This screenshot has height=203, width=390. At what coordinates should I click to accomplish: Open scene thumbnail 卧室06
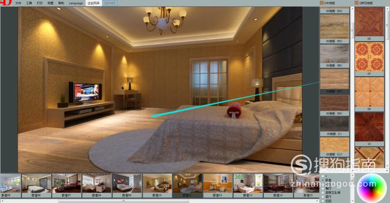point(36,186)
